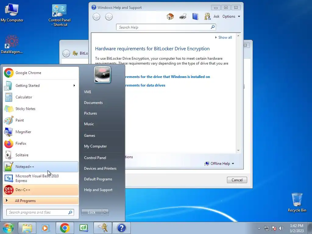The width and height of the screenshot is (312, 234).
Task: Open Recycle Bin on desktop
Action: point(297,202)
